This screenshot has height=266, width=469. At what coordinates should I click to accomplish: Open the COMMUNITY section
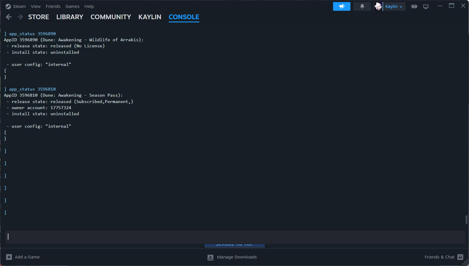tap(111, 17)
